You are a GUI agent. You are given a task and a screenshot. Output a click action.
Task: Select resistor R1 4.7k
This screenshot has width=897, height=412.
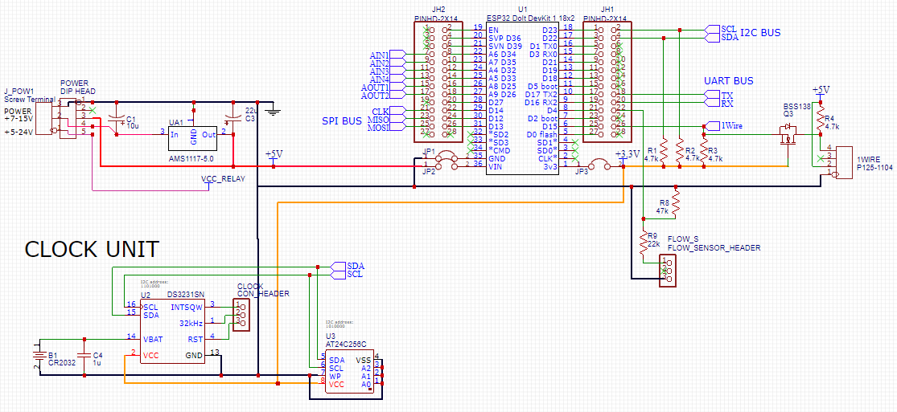[x=664, y=150]
